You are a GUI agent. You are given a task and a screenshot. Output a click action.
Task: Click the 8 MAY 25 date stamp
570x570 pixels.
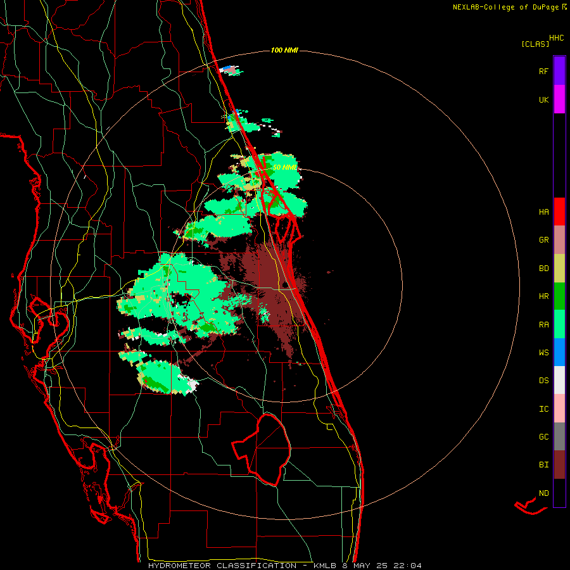365,566
